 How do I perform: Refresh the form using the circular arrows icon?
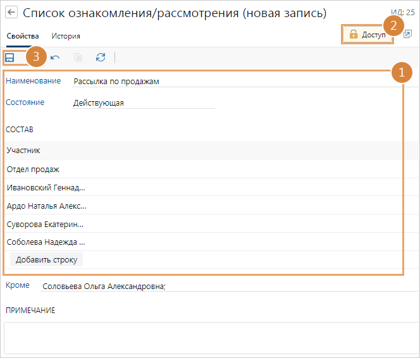click(101, 58)
